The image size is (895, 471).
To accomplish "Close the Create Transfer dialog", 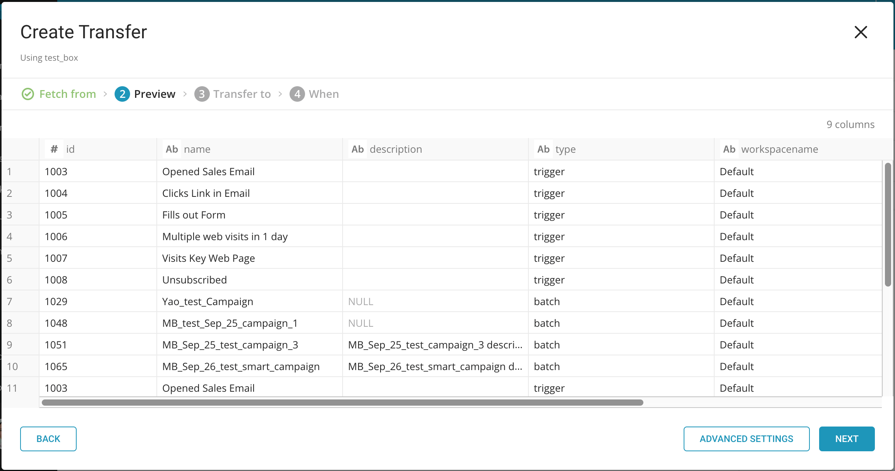I will [x=861, y=32].
